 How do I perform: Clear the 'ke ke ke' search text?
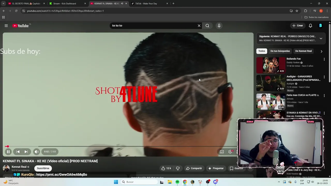pyautogui.click(x=199, y=26)
